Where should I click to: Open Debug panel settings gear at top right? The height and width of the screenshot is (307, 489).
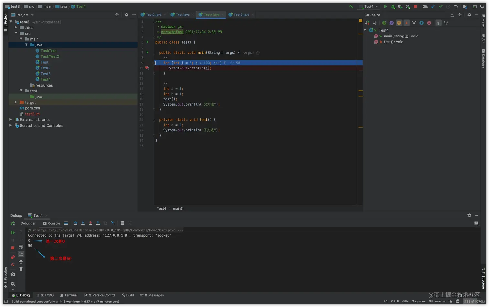(469, 215)
